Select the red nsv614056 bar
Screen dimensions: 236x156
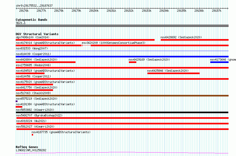[x=122, y=79]
